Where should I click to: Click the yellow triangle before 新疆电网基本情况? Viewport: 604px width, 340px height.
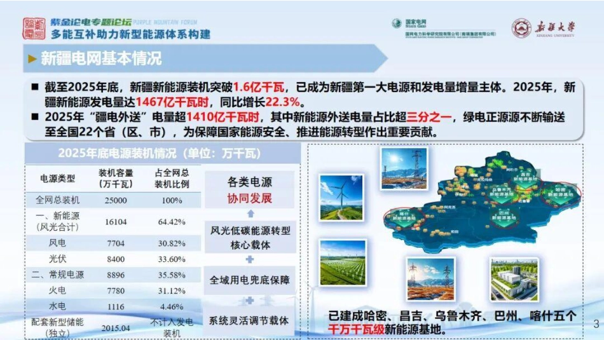pos(32,59)
